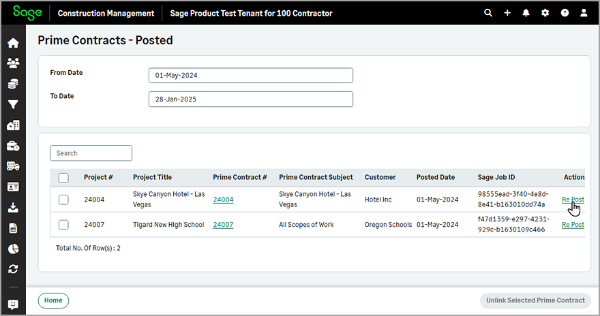The image size is (600, 316).
Task: Open the user profile icon
Action: click(x=584, y=13)
